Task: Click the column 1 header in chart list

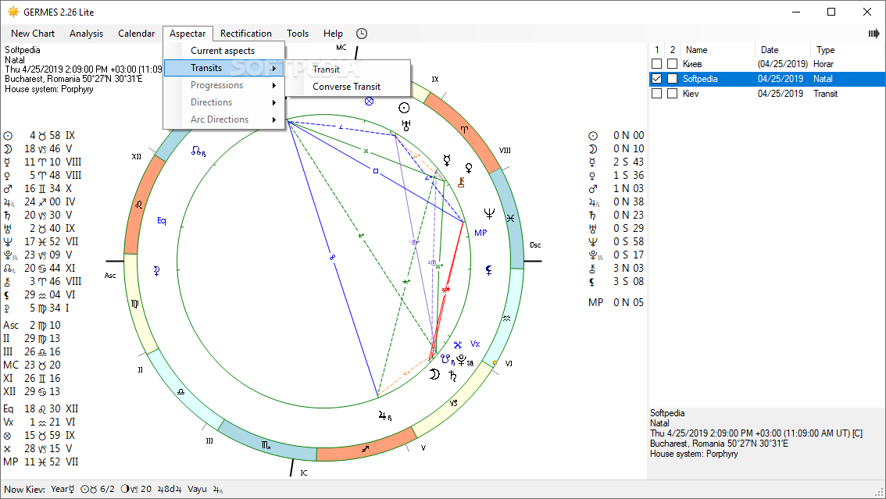Action: pyautogui.click(x=656, y=50)
